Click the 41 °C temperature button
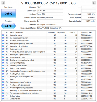Viewport: 97px width, 102px height. point(8,26)
